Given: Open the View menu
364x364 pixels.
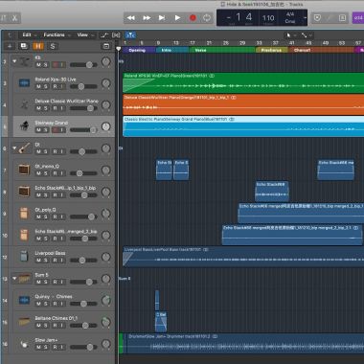Looking at the screenshot, I should 84,34.
